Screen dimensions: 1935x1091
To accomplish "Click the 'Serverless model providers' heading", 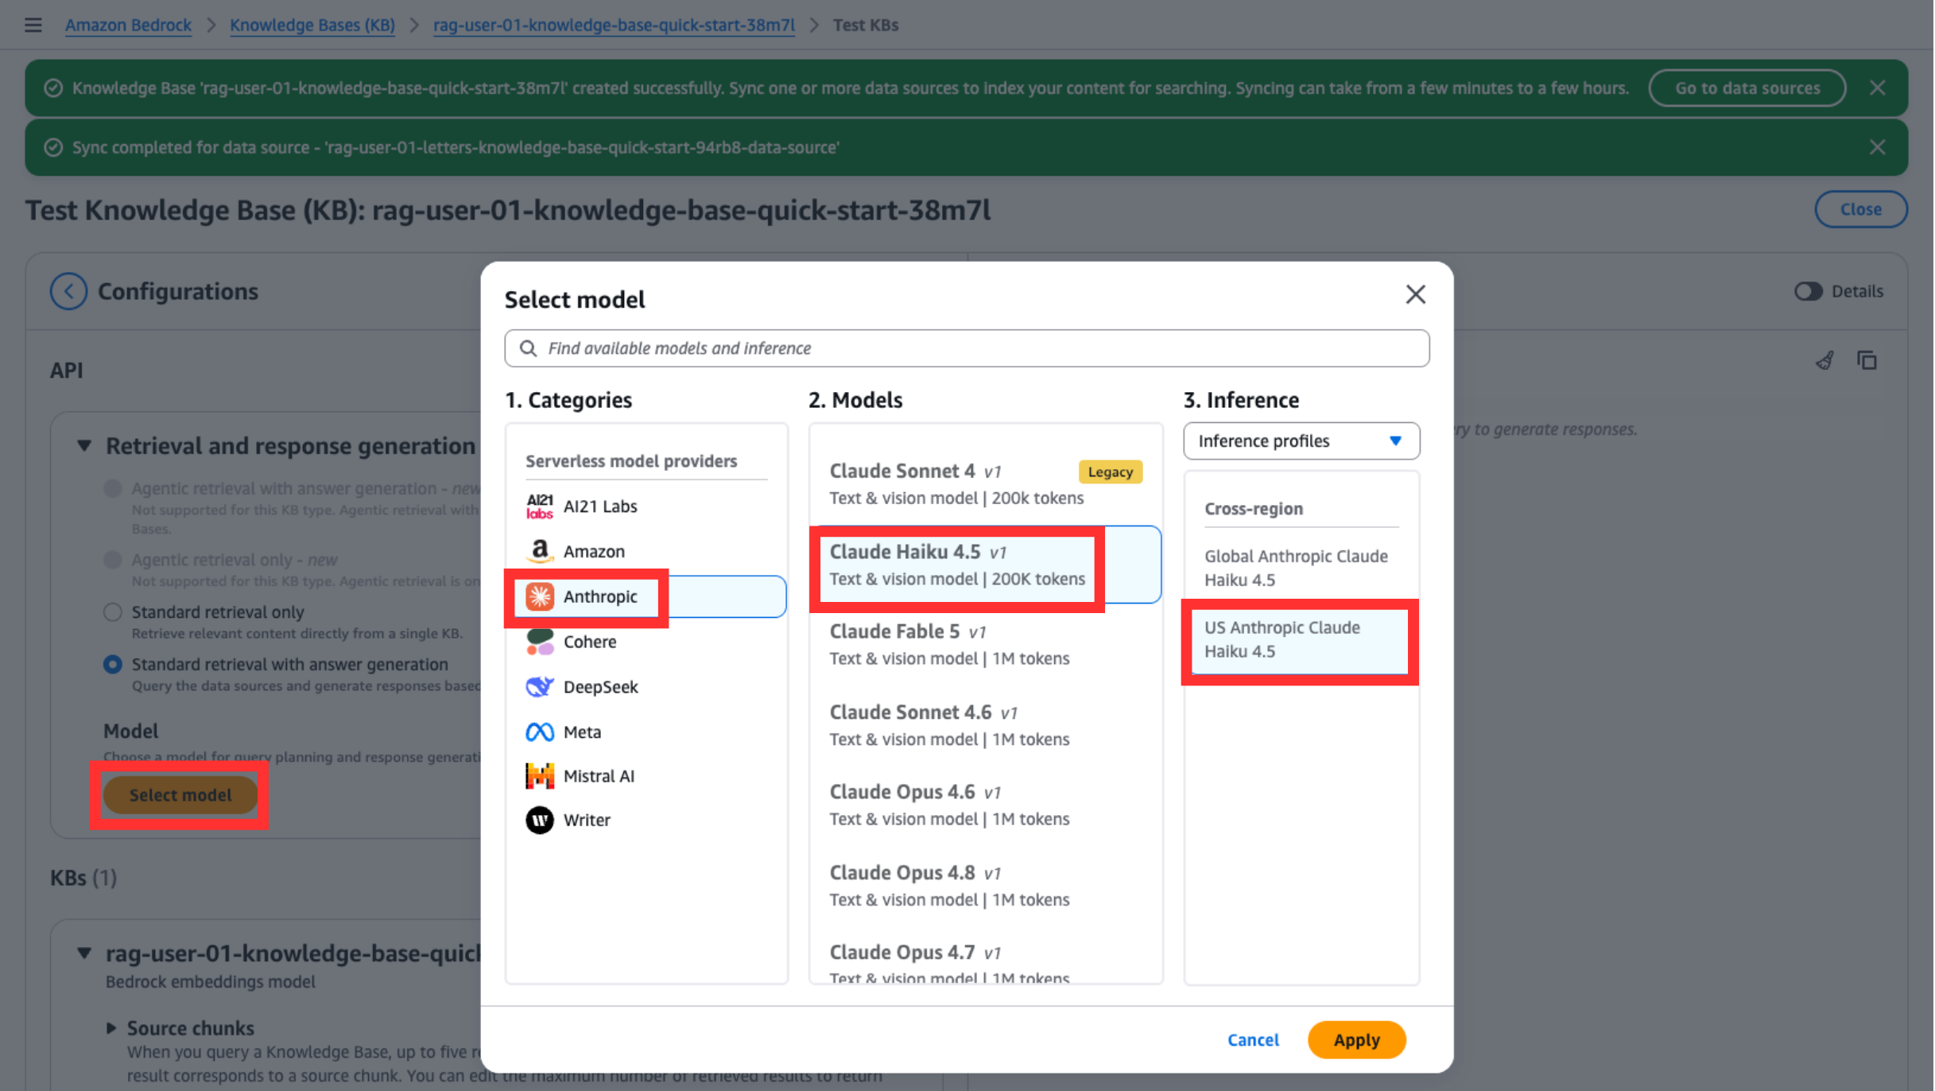I will (631, 461).
